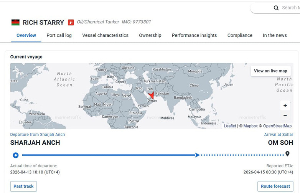Click the destination pin icon on the voyage bar
This screenshot has height=193, width=300.
click(287, 154)
